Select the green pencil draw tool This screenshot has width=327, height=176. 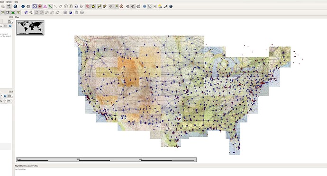click(50, 7)
